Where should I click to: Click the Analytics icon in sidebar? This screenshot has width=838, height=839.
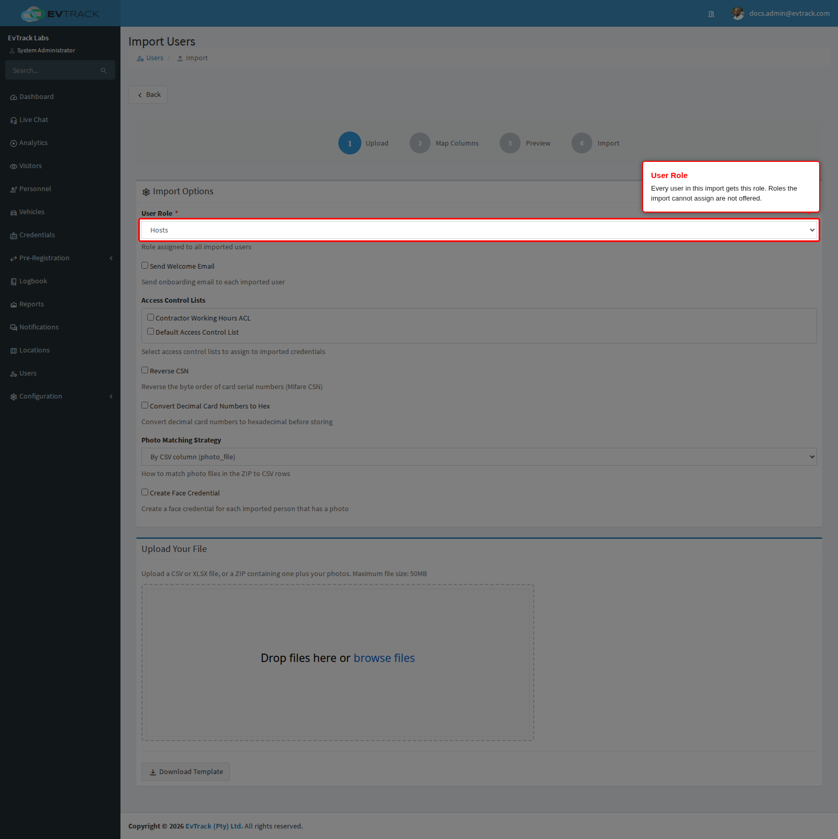14,143
